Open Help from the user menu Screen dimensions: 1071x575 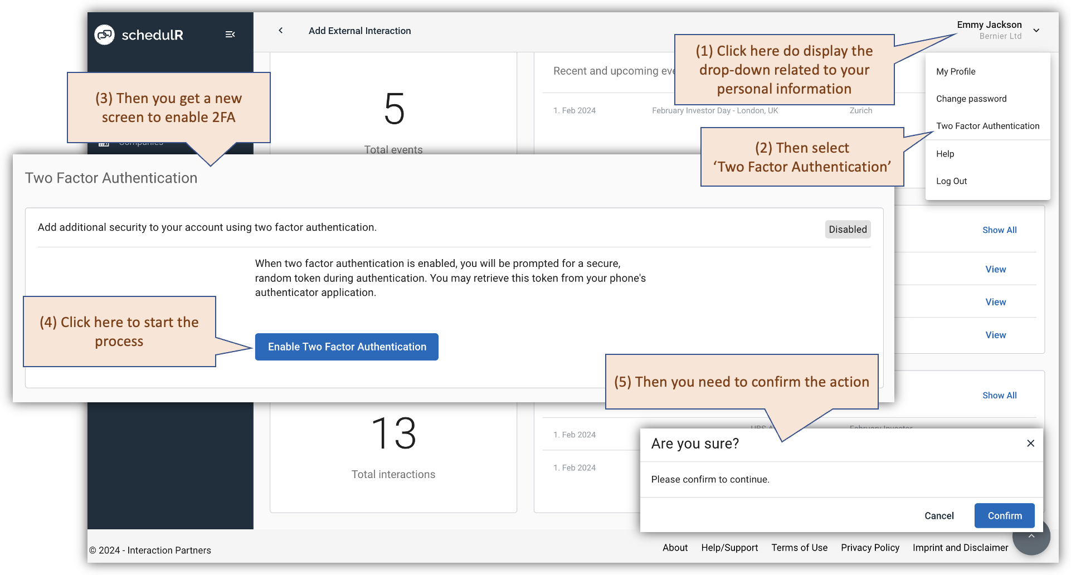pos(945,154)
